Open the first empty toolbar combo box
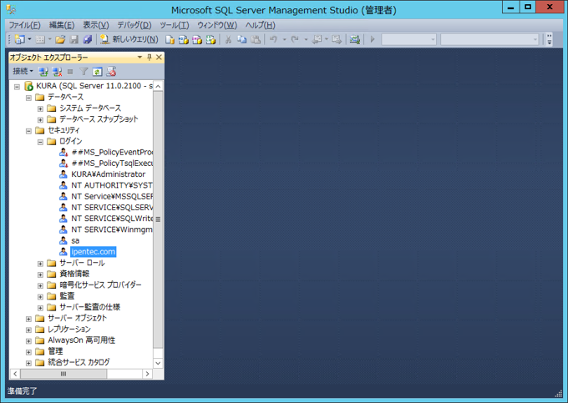The width and height of the screenshot is (568, 403). [408, 39]
